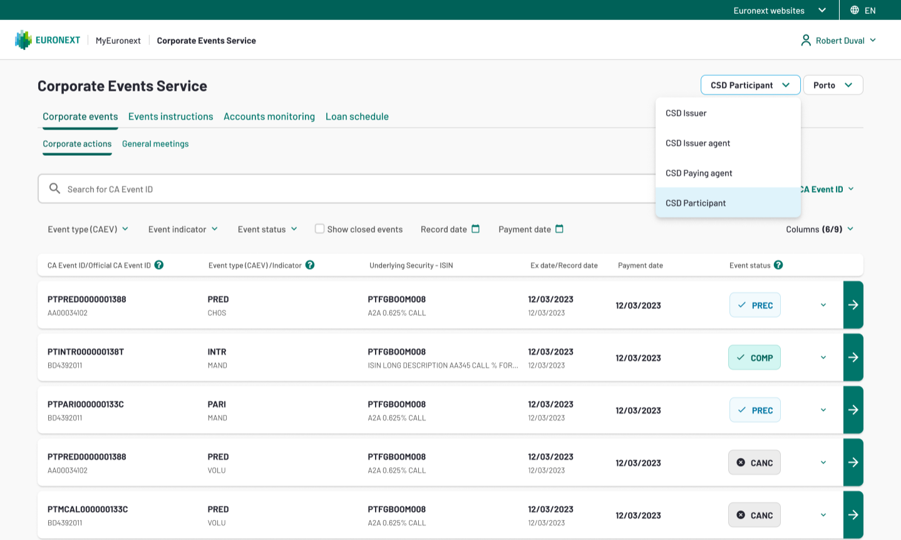Open the PTPRED0000001388 VOLU event with arrow
This screenshot has height=540, width=901.
853,462
